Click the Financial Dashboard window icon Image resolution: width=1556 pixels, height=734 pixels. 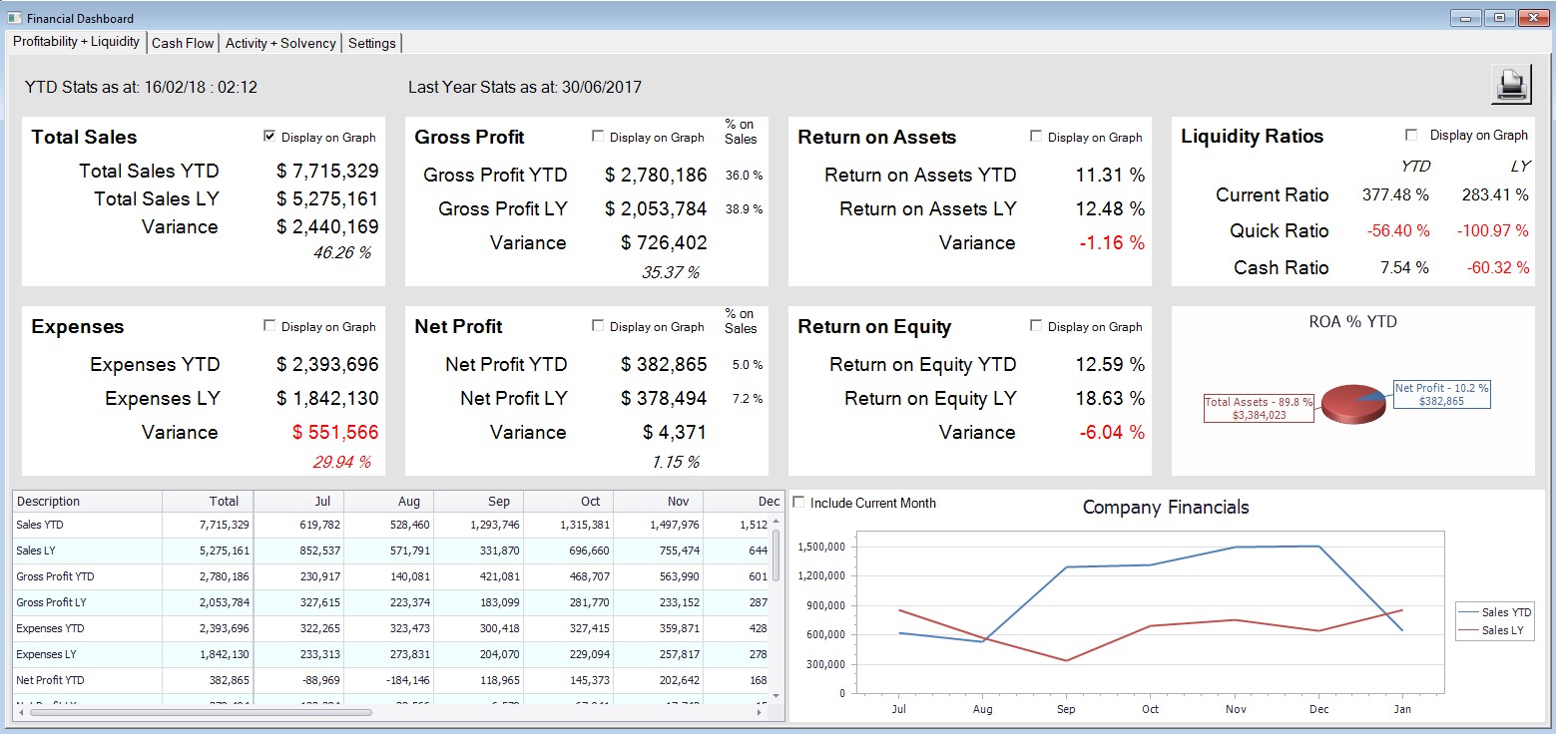[14, 18]
